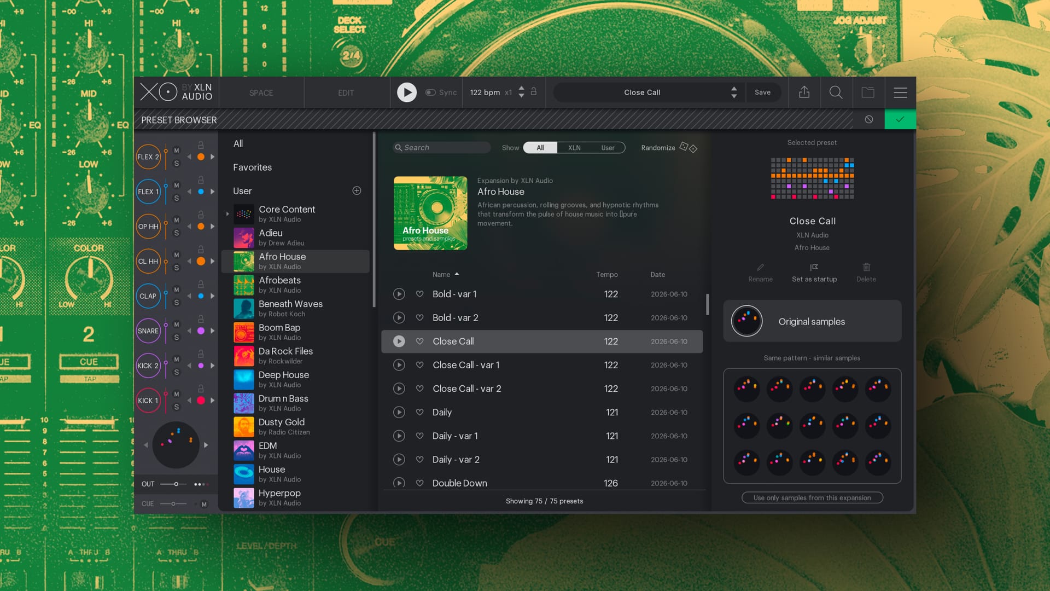1050x591 pixels.
Task: Click the tempo lock icon
Action: [x=534, y=91]
